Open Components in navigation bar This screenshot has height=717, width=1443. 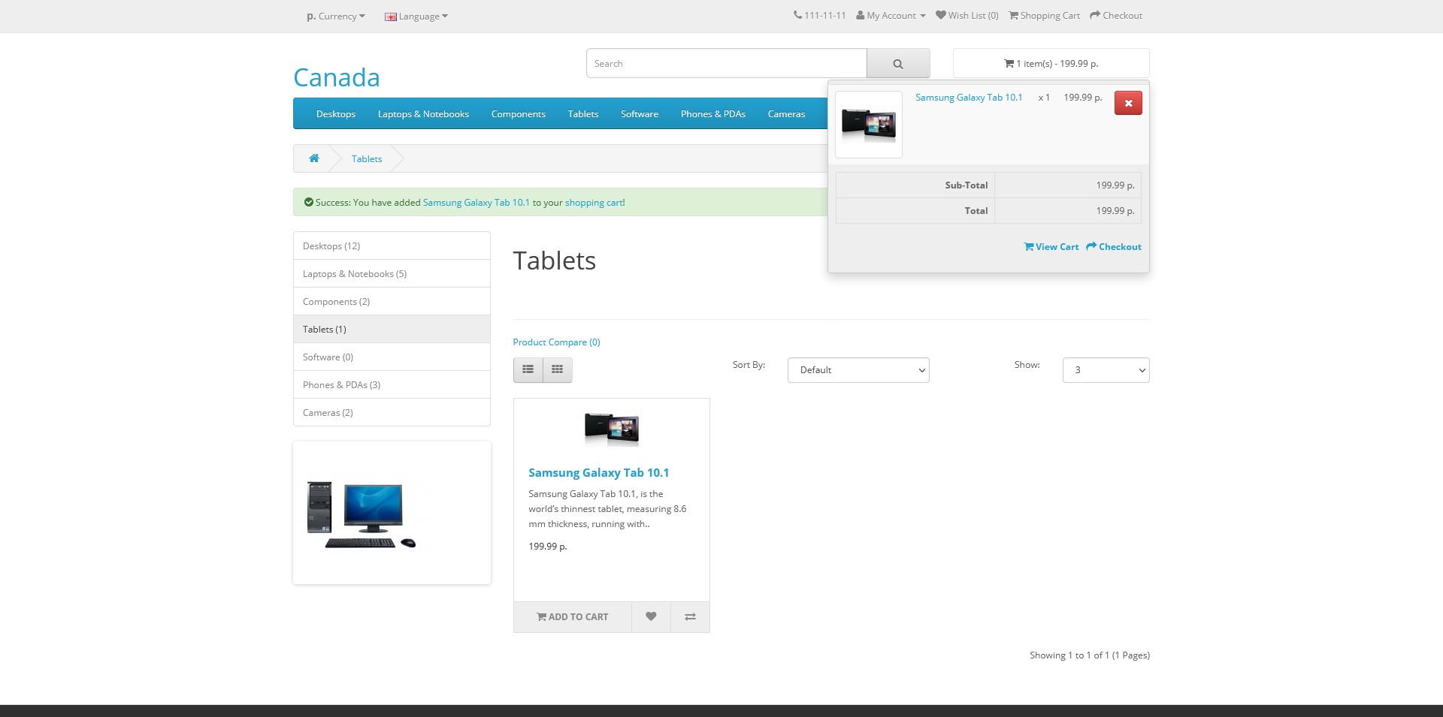pos(519,114)
